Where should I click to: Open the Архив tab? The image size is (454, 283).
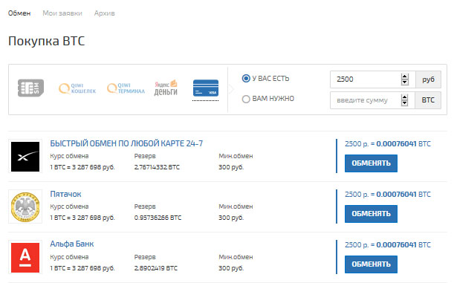tap(104, 13)
